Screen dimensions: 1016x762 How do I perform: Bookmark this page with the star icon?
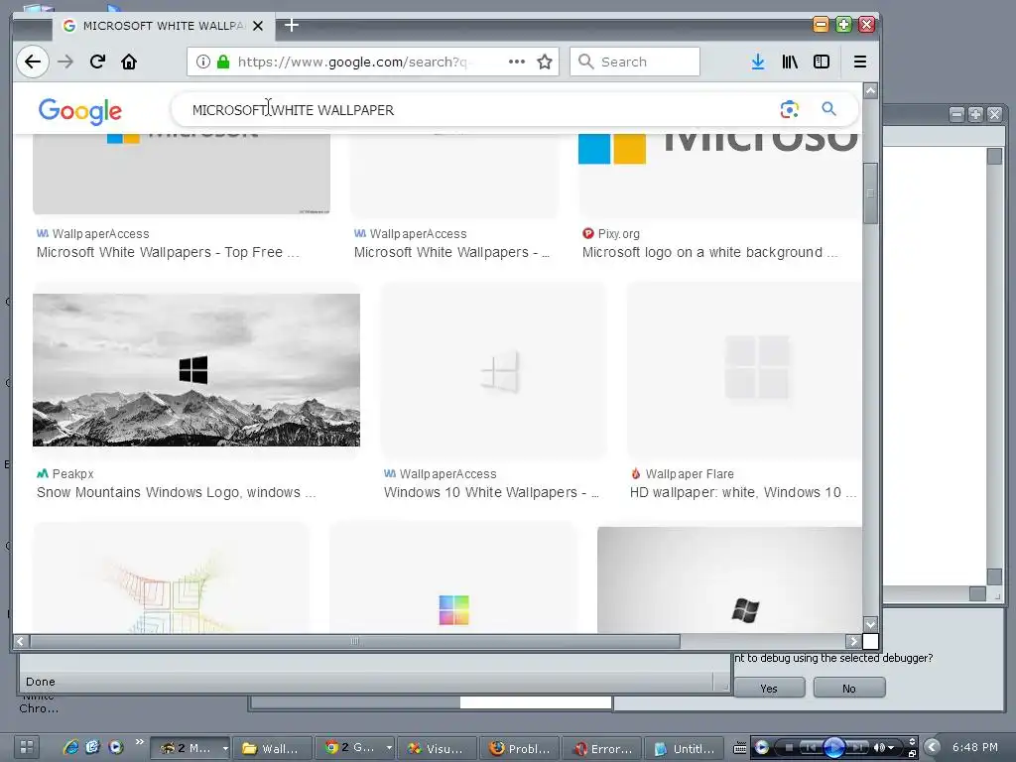tap(545, 62)
